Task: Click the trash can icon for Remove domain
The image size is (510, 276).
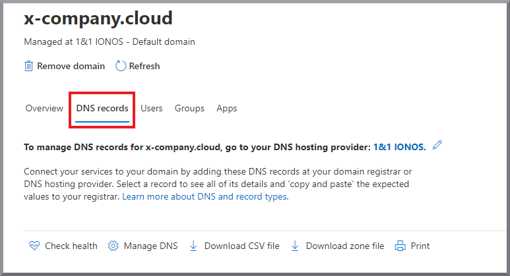Action: pos(28,66)
